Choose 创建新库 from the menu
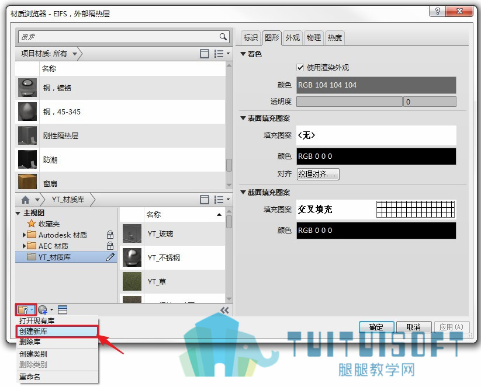This screenshot has height=387, width=481. 57,331
